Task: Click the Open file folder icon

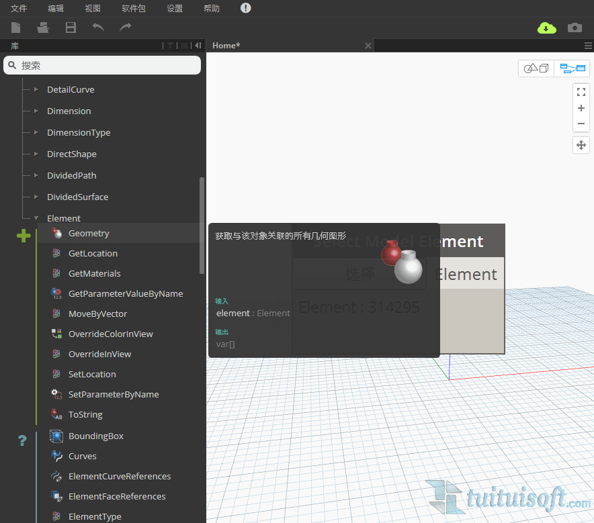Action: point(43,28)
